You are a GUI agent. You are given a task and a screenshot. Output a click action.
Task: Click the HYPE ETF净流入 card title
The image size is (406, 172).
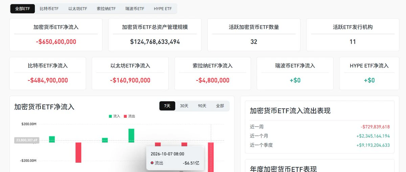[369, 66]
